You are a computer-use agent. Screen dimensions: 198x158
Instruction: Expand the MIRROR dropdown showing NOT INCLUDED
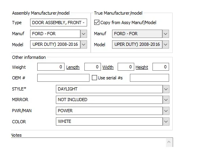click(x=166, y=100)
